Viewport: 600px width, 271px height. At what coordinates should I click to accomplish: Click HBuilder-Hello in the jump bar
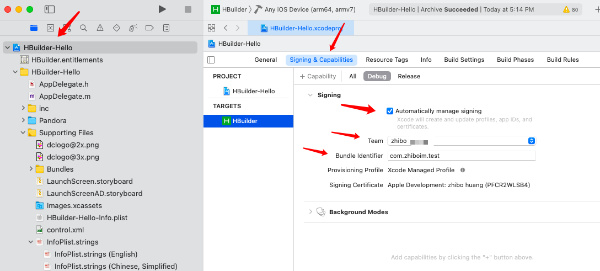(234, 44)
